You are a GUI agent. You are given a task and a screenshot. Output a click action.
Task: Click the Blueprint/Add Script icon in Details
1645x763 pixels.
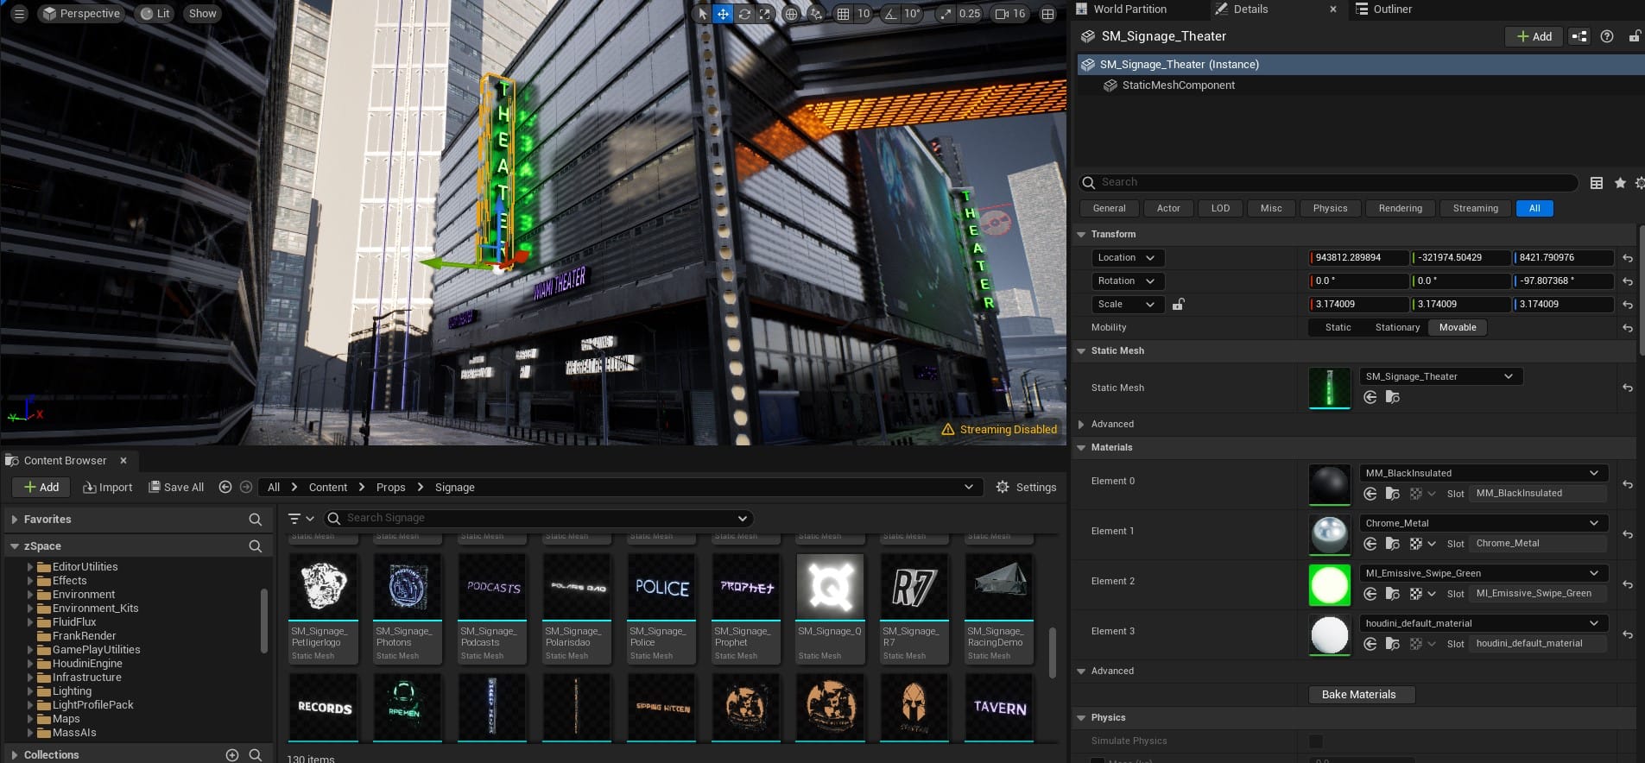click(x=1579, y=36)
